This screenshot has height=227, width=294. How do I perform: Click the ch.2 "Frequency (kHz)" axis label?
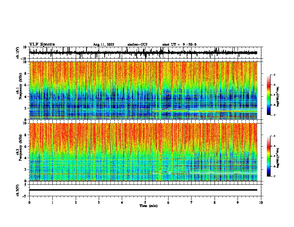pos(21,148)
